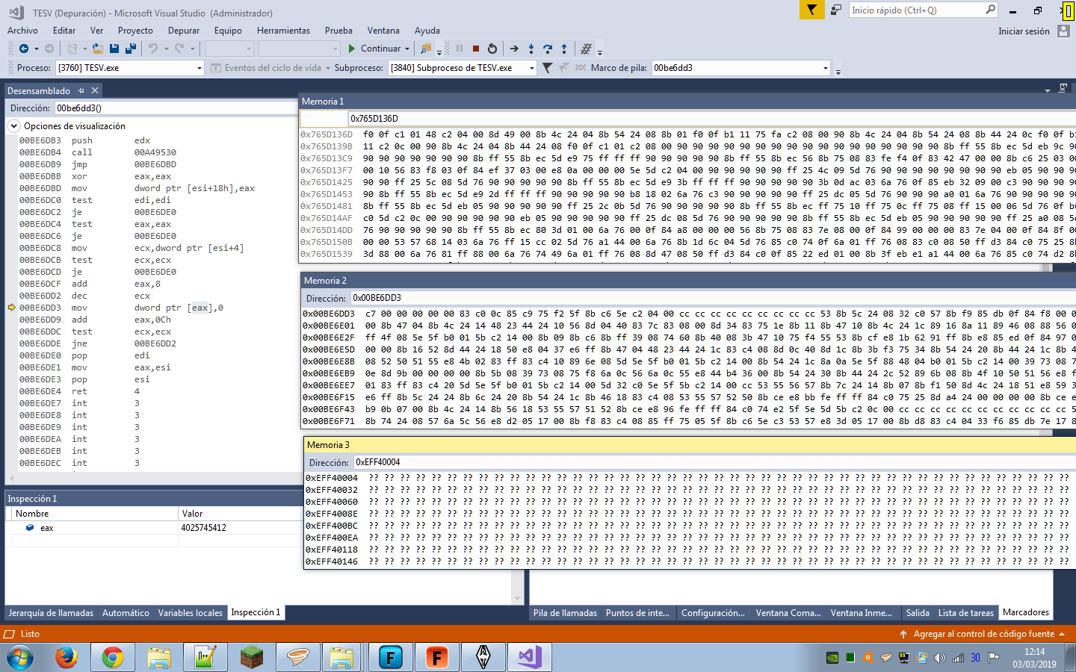This screenshot has width=1076, height=672.
Task: Click the Step Into icon
Action: 531,49
